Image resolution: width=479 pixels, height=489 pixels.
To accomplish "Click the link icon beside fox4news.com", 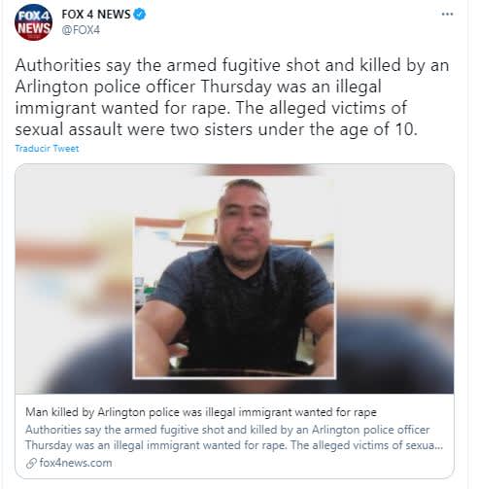I will coord(31,464).
